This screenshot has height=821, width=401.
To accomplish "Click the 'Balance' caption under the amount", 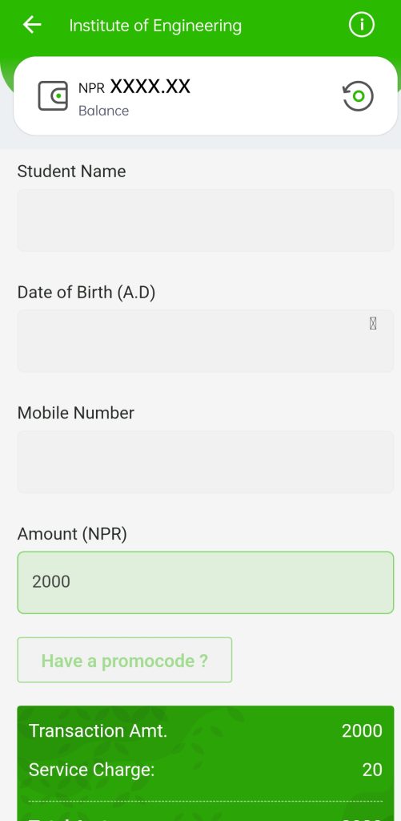I will click(x=103, y=111).
